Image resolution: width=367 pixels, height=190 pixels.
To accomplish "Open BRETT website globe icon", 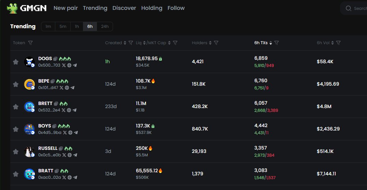I will 69,110.
